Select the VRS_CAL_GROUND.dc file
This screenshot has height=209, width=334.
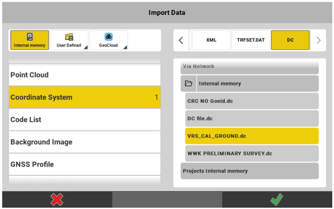pyautogui.click(x=251, y=136)
